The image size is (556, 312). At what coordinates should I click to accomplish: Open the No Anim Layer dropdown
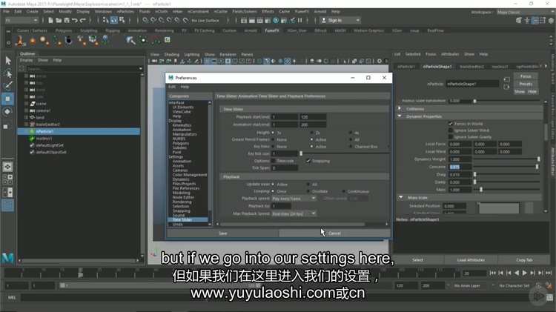tap(470, 286)
